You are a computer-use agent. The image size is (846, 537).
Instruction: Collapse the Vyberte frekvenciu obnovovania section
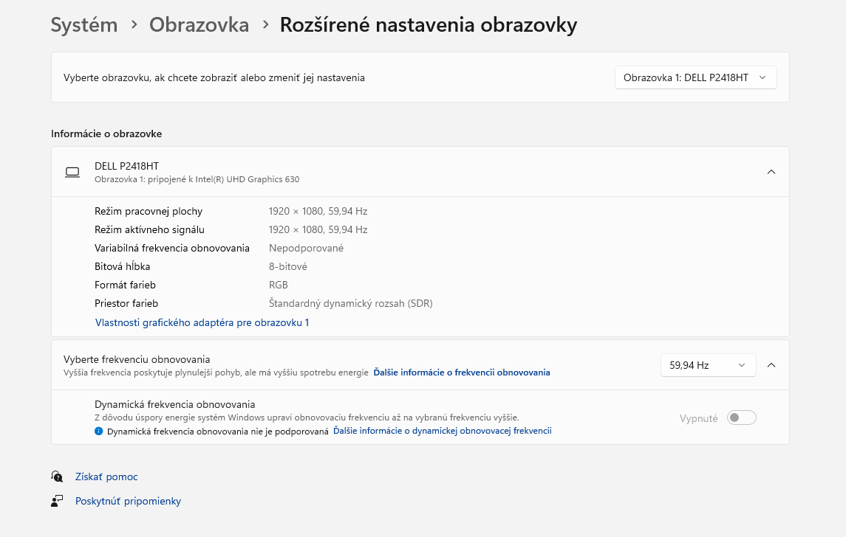coord(771,365)
